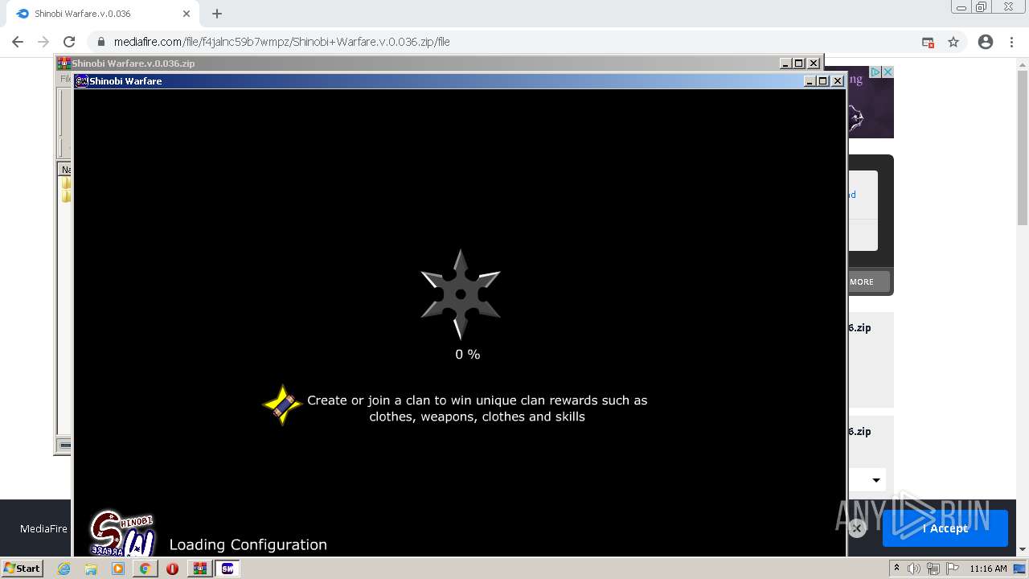Open Windows Media Player from taskbar

118,569
